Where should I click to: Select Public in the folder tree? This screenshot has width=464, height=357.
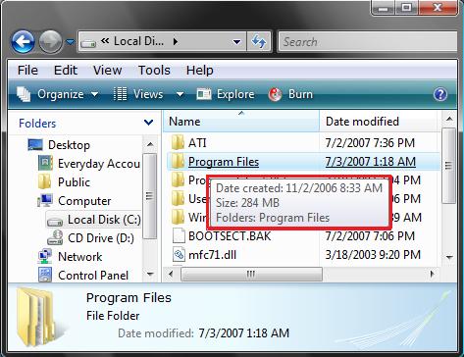[74, 182]
